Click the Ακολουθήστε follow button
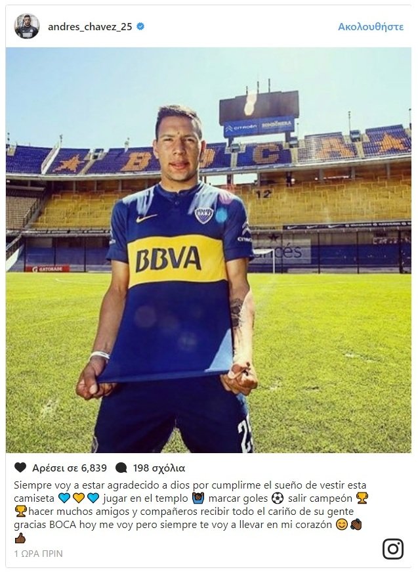Screen dimensions: 418x572 [371, 27]
